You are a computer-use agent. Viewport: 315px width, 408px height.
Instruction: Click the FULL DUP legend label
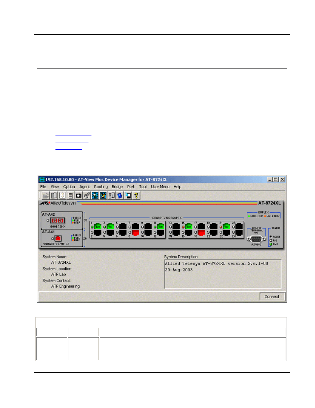pyautogui.click(x=256, y=216)
